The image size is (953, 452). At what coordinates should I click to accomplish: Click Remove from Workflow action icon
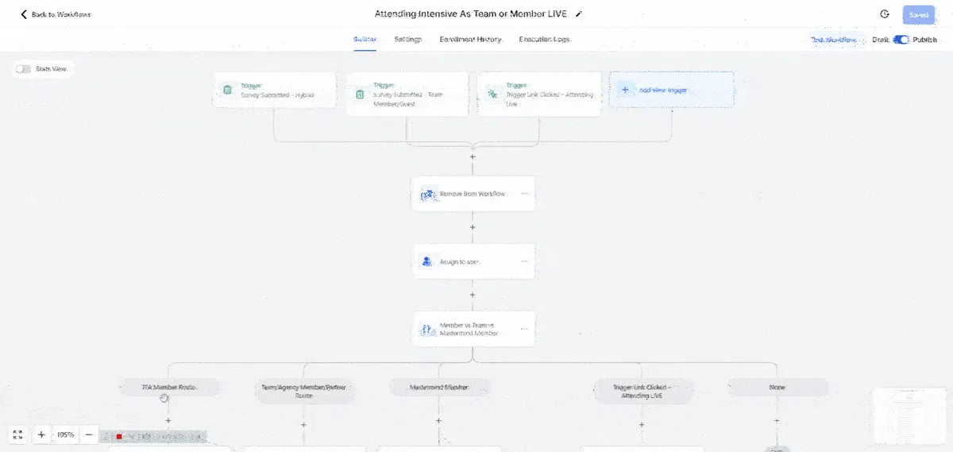pos(427,194)
